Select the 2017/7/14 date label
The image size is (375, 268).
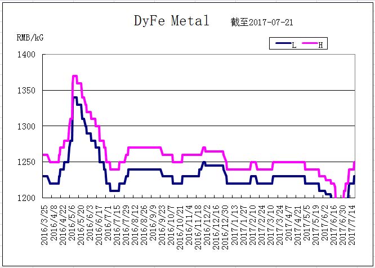pyautogui.click(x=352, y=225)
